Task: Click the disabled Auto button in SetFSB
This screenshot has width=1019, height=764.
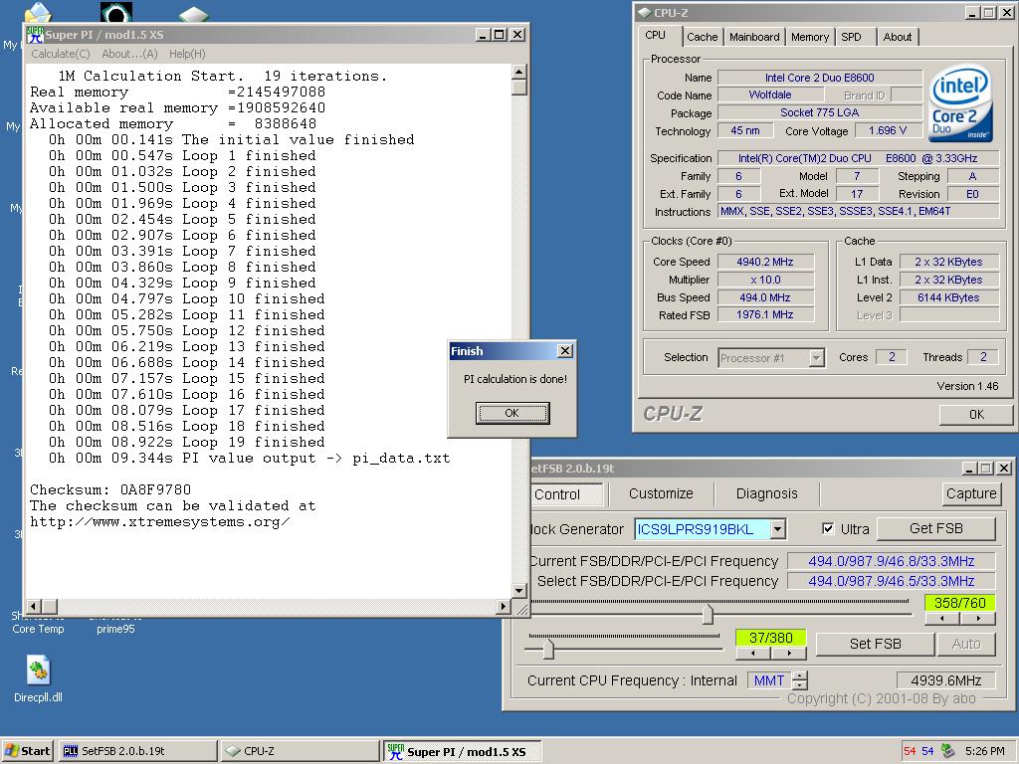Action: [965, 644]
